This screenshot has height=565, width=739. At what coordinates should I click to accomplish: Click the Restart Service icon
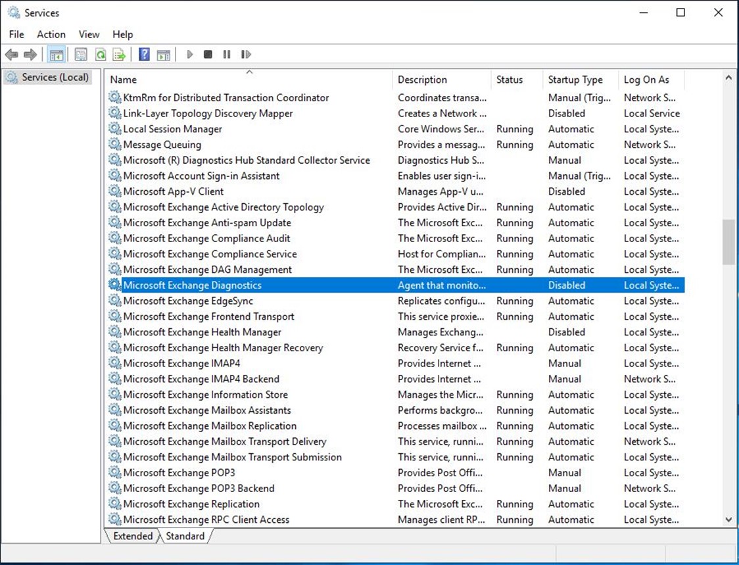pyautogui.click(x=246, y=55)
